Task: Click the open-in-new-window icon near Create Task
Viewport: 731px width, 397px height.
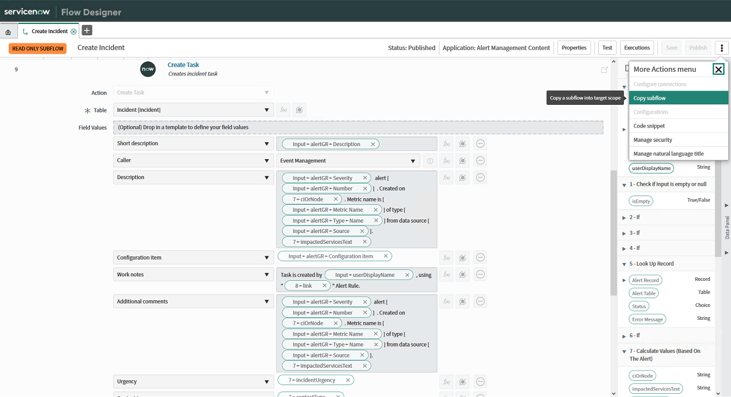Action: 604,70
